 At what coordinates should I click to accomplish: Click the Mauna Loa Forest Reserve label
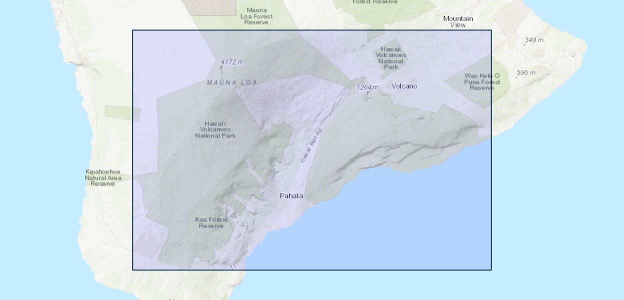pos(256,16)
